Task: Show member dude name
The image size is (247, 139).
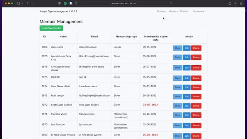Action: [178, 48]
